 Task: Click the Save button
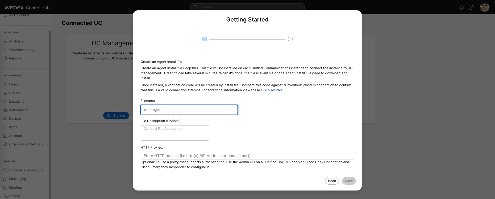(x=349, y=181)
